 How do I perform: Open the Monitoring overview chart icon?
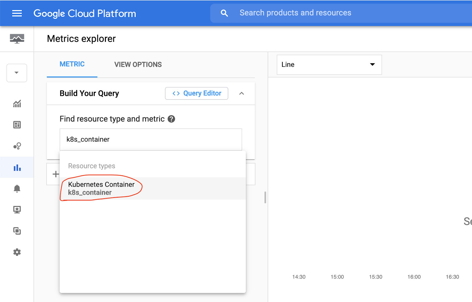(17, 104)
